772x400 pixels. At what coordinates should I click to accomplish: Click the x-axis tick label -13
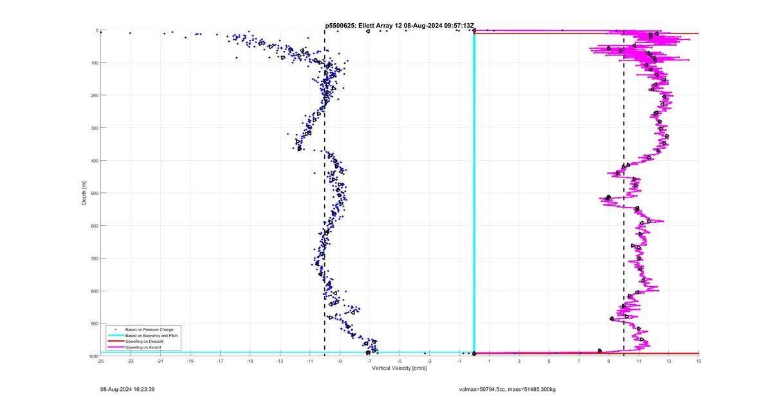point(280,361)
